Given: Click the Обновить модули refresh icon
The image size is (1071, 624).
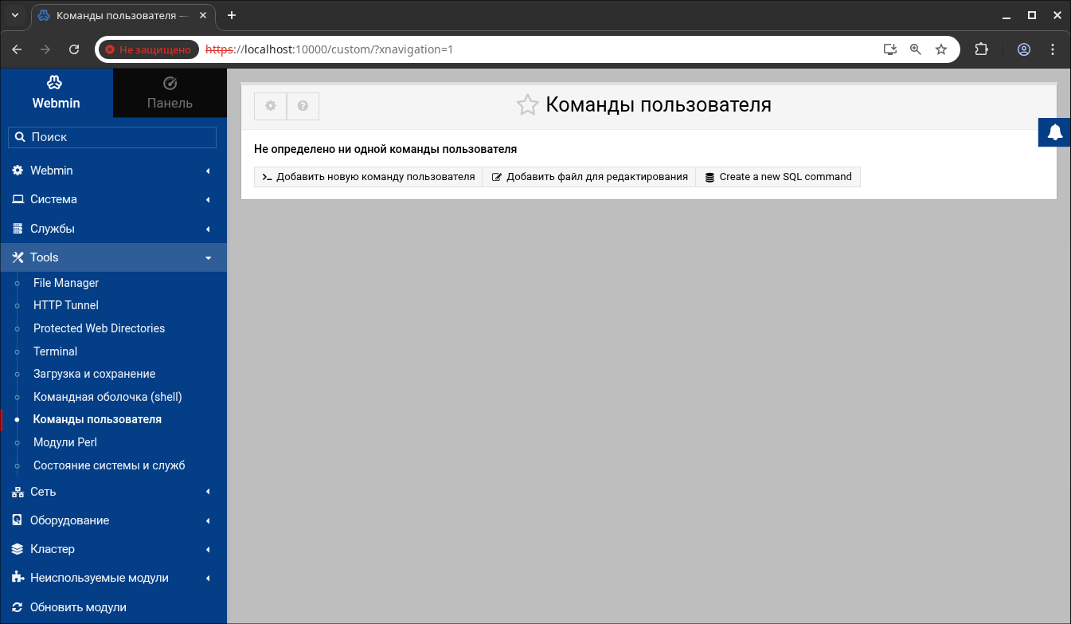Looking at the screenshot, I should [18, 607].
